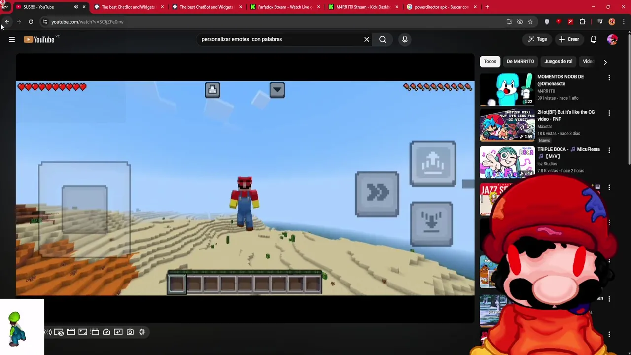
Task: Open the browser extensions puzzle icon
Action: 582,22
